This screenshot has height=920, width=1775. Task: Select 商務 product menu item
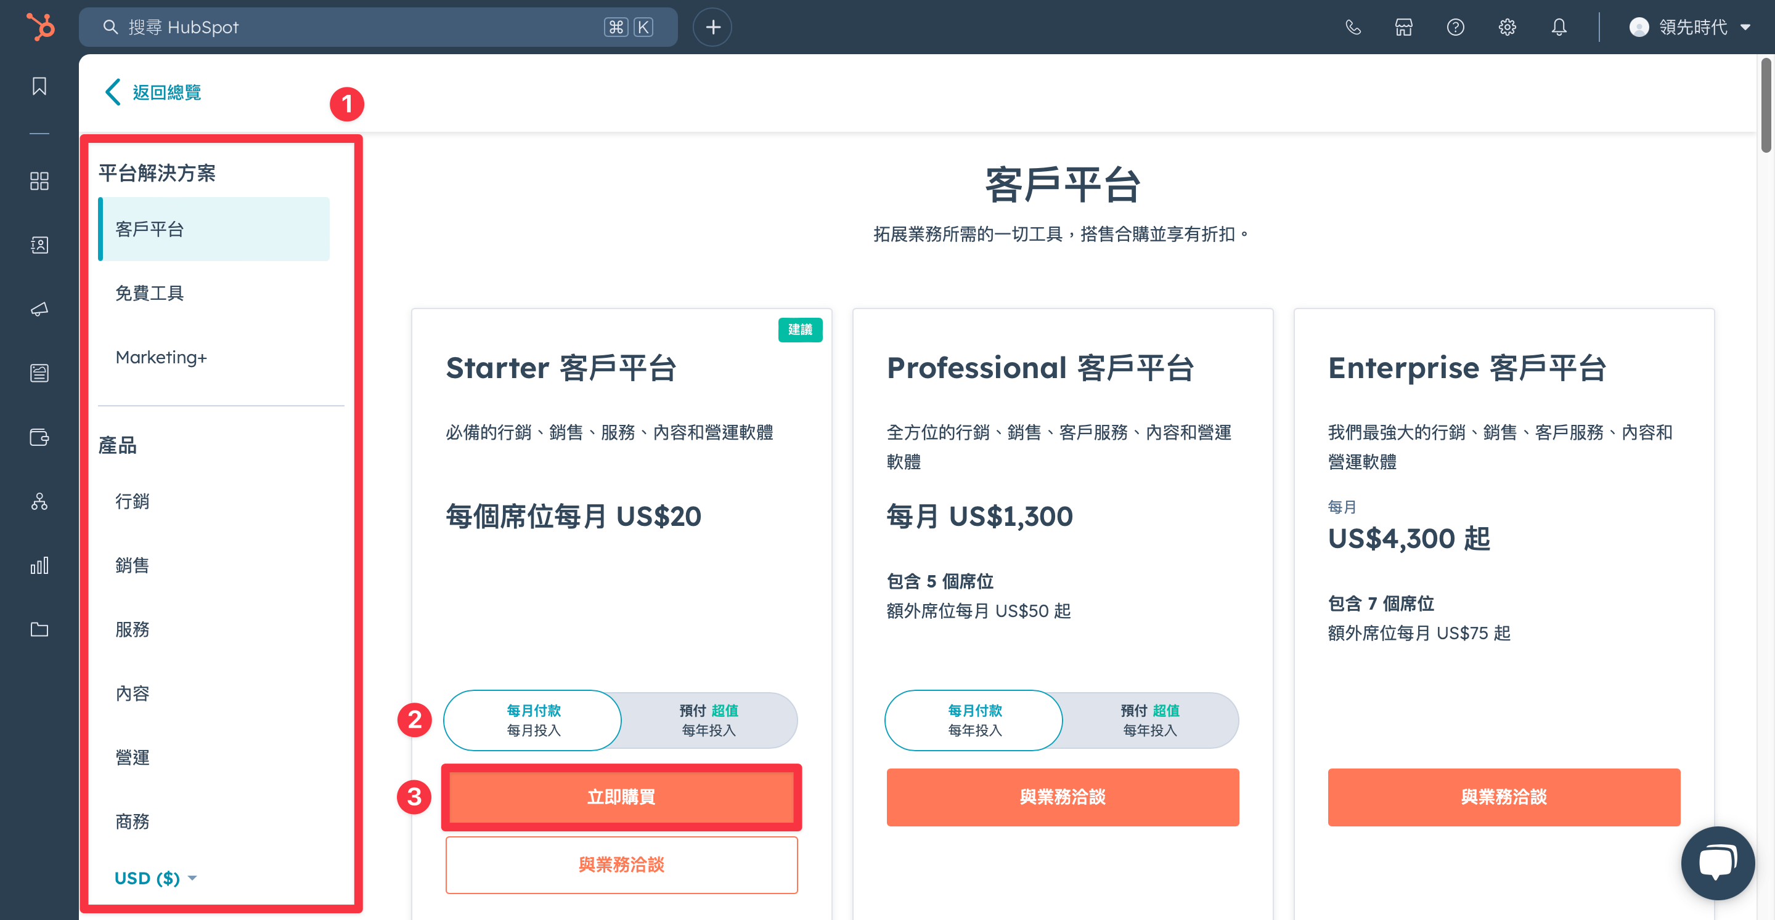click(x=132, y=821)
